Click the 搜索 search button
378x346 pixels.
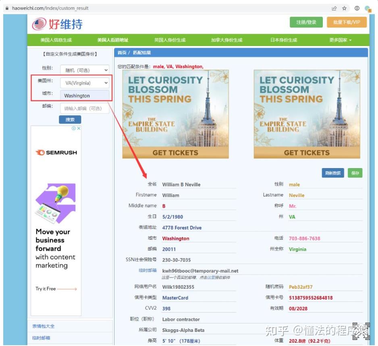69,119
